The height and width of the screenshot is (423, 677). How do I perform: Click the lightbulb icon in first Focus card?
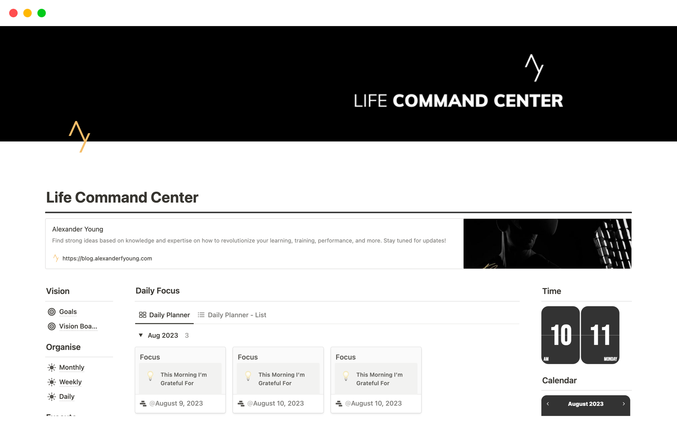(x=150, y=376)
